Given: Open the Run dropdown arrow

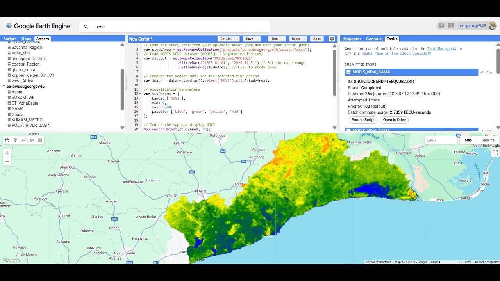Looking at the screenshot, I should (x=284, y=39).
